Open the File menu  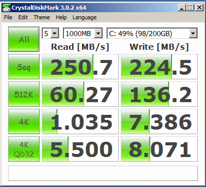point(8,17)
